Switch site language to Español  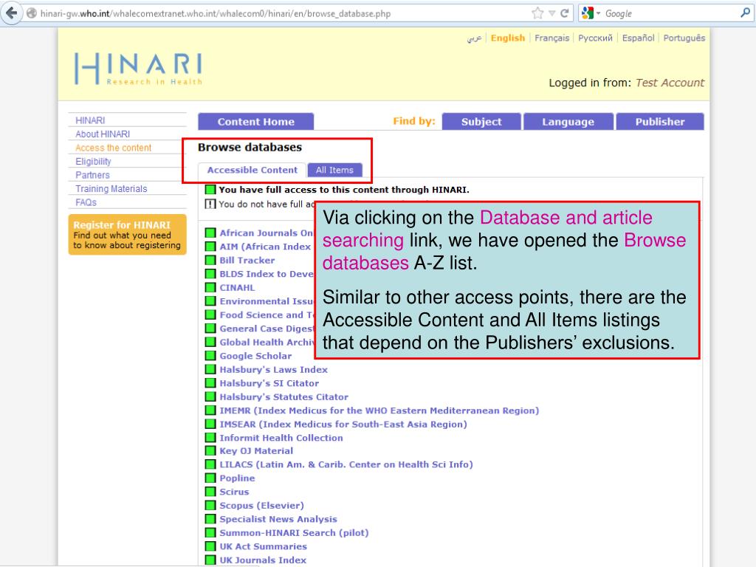638,38
